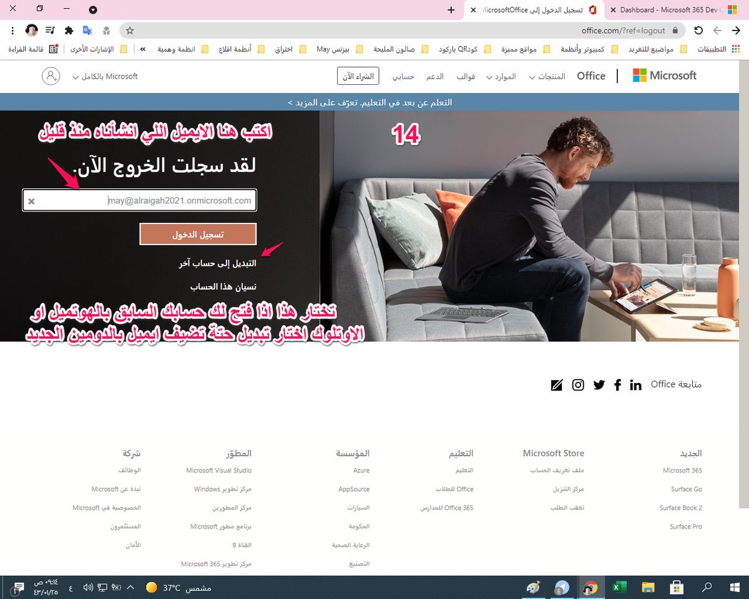Open the Office Facebook page

click(x=617, y=385)
